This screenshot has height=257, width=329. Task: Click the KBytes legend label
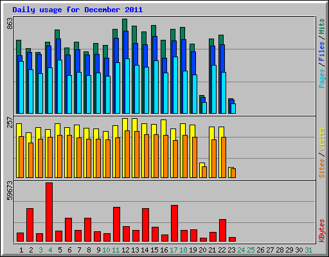(322, 231)
